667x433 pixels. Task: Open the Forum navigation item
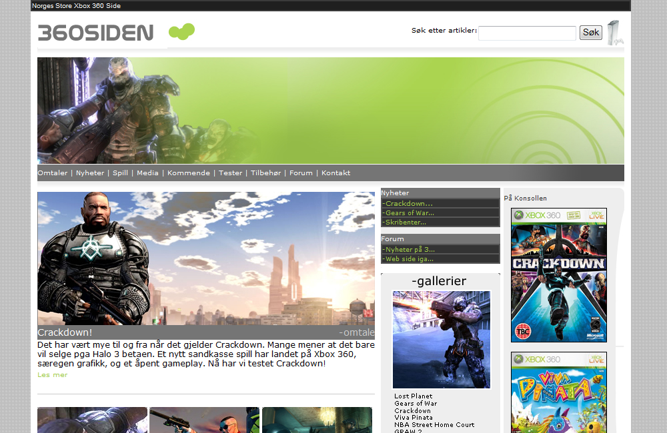[301, 173]
